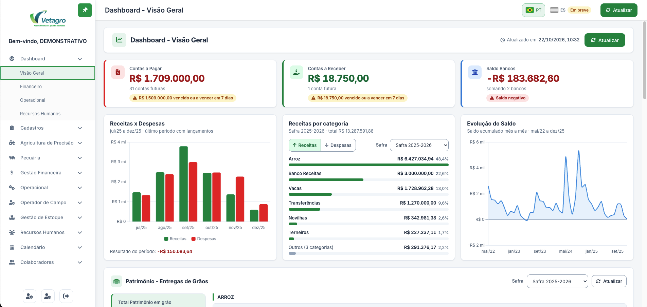Screen dimensions: 647x307
Task: Click the Total Patrimônio em grão card
Action: (x=158, y=301)
